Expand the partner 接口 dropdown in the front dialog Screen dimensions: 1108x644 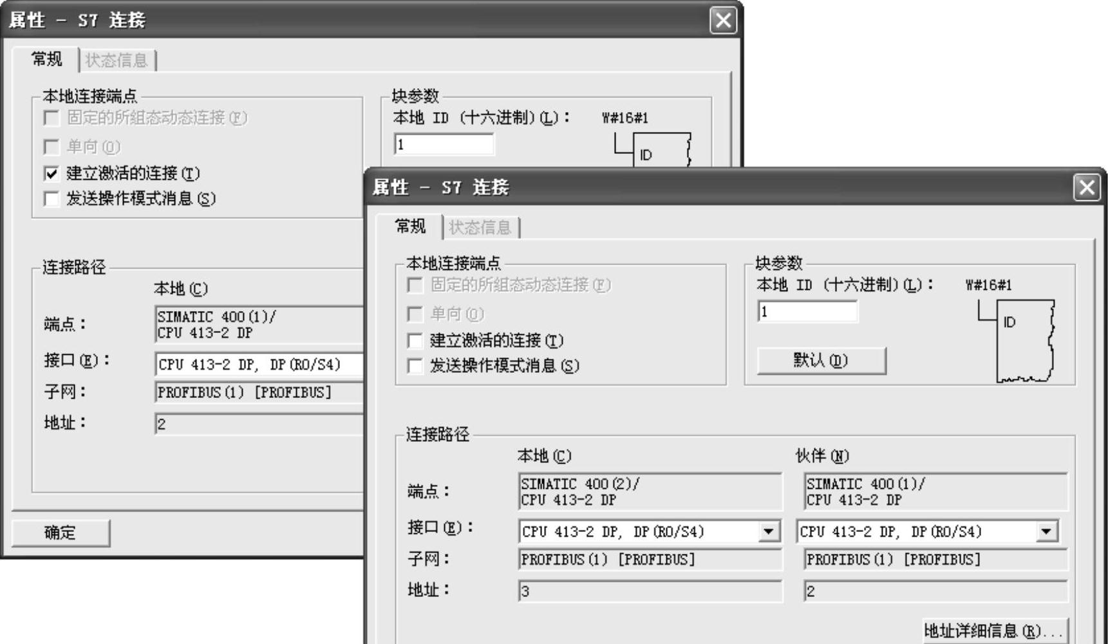1046,531
